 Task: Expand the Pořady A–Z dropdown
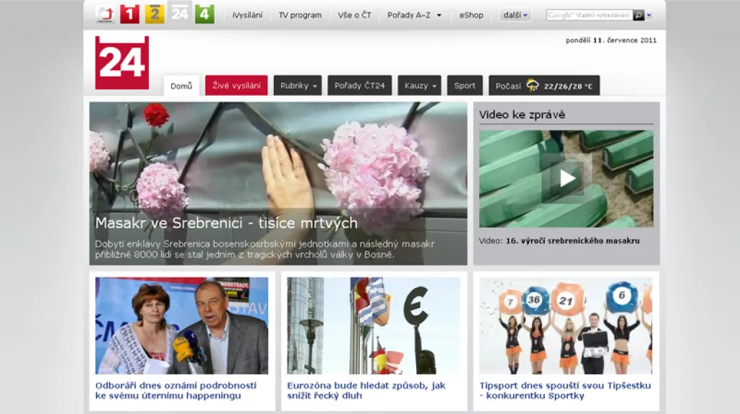click(x=414, y=15)
